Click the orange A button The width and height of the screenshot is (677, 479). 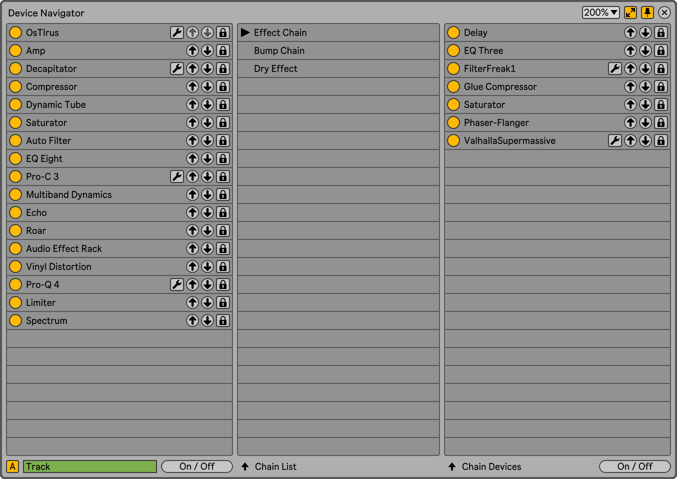click(x=12, y=466)
